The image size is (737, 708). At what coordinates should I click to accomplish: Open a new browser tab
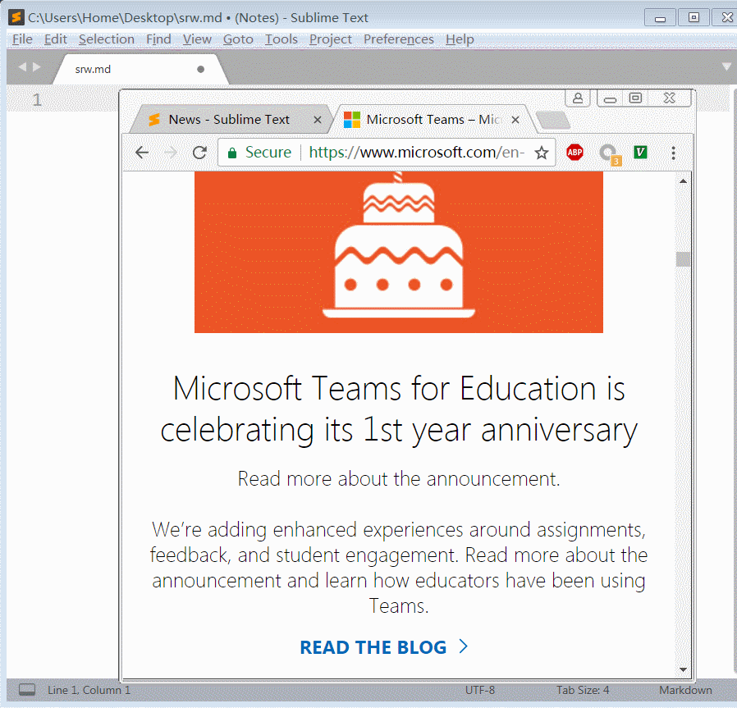pos(554,121)
